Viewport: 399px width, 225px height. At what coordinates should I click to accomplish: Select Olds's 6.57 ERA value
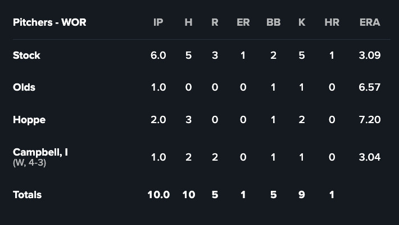click(x=369, y=87)
